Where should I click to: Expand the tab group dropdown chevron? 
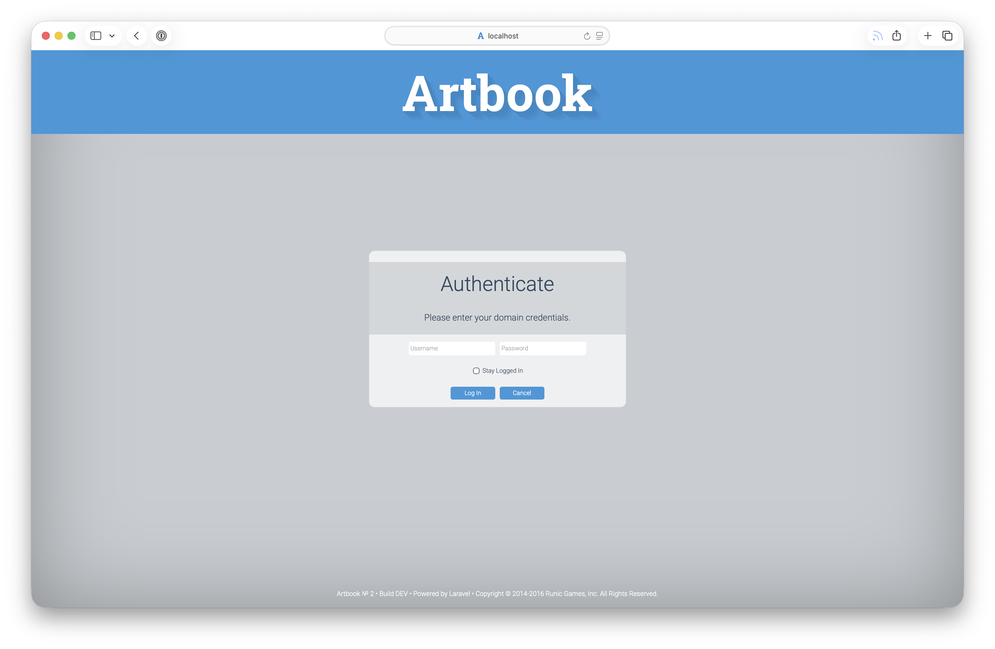tap(112, 36)
